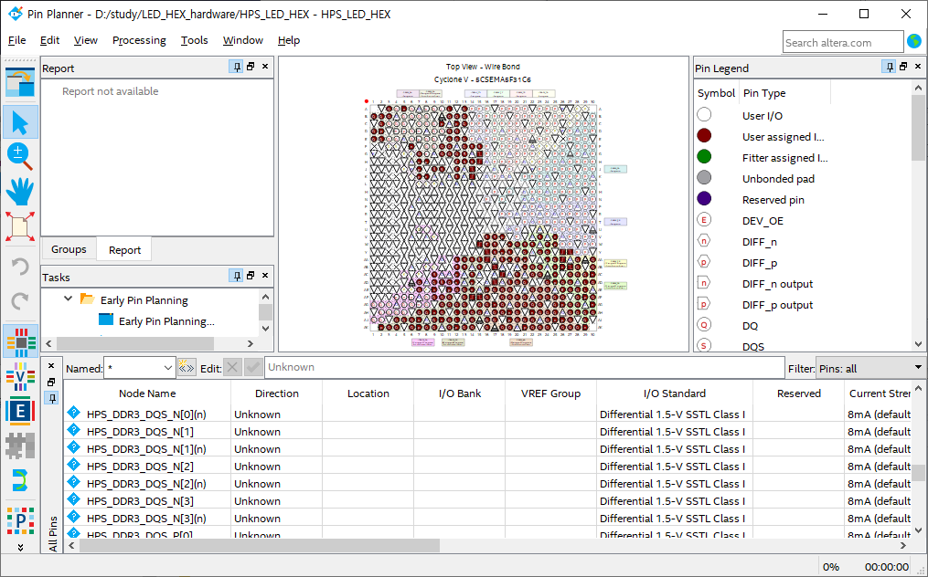Open the Window menu
928x577 pixels.
(242, 40)
